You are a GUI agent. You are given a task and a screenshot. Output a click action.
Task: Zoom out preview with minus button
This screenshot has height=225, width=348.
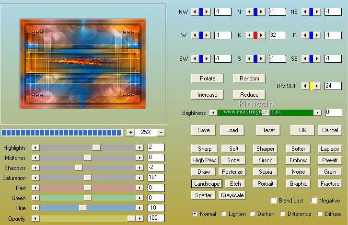pos(161,133)
